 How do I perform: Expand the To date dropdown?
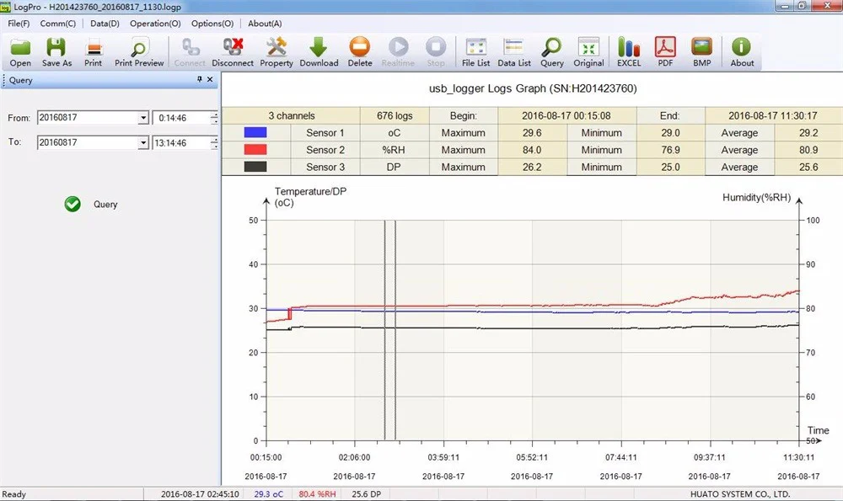tap(143, 143)
